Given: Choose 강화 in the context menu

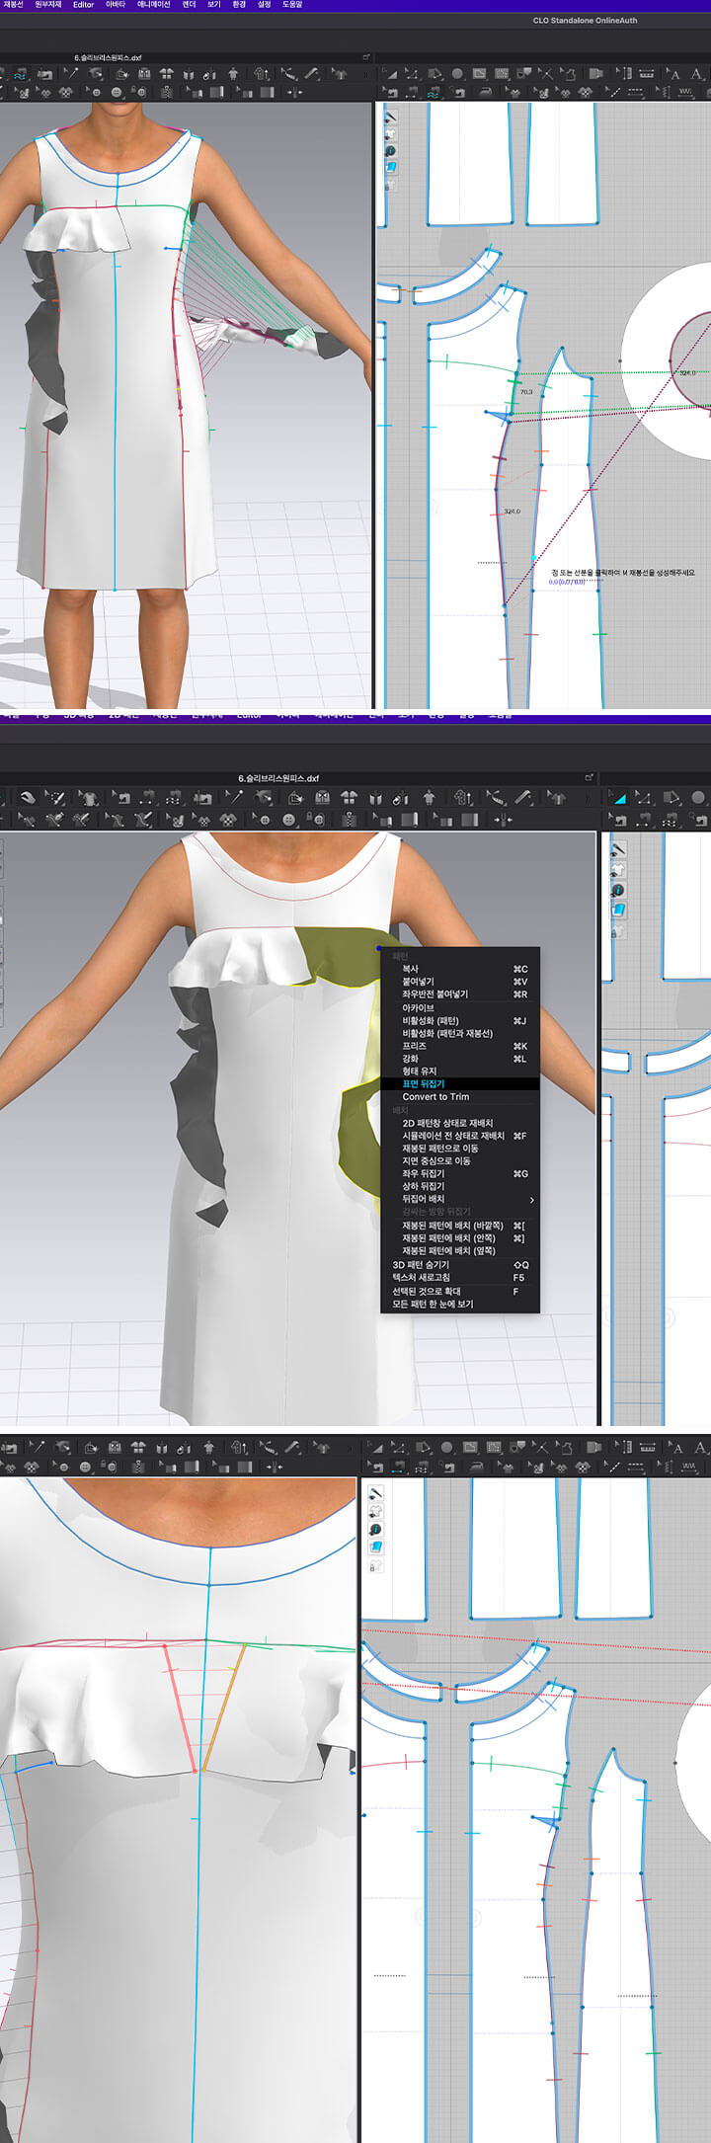Looking at the screenshot, I should [x=459, y=1059].
